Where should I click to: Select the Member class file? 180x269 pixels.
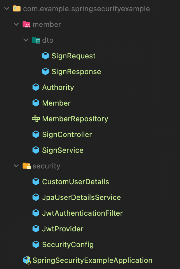56,103
